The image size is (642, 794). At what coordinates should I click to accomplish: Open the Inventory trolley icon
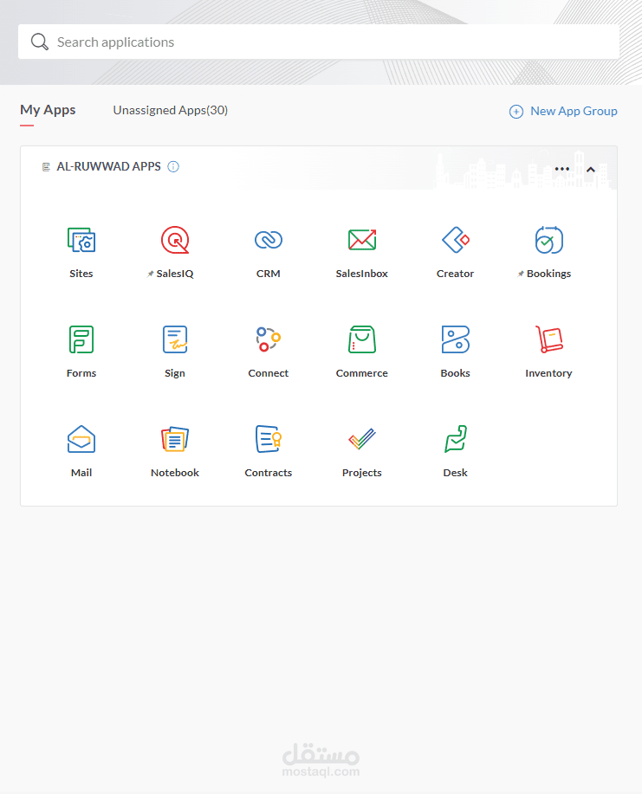(x=548, y=339)
